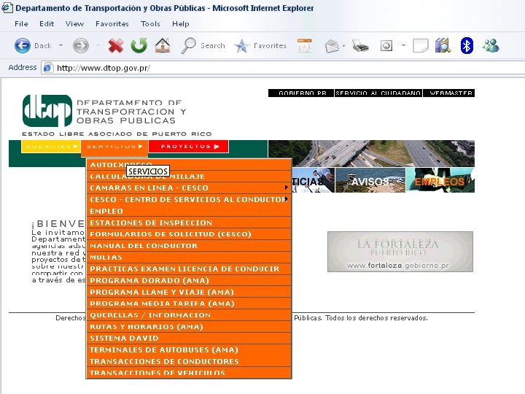Choose Programa Llame y Viaje (AMA)
Screen dimensions: 525x394
coord(189,292)
